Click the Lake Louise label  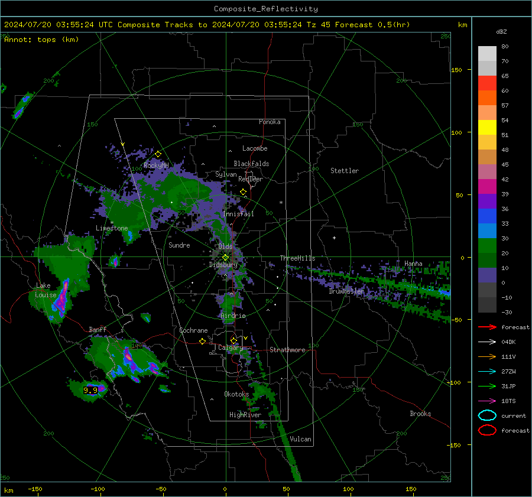click(46, 290)
